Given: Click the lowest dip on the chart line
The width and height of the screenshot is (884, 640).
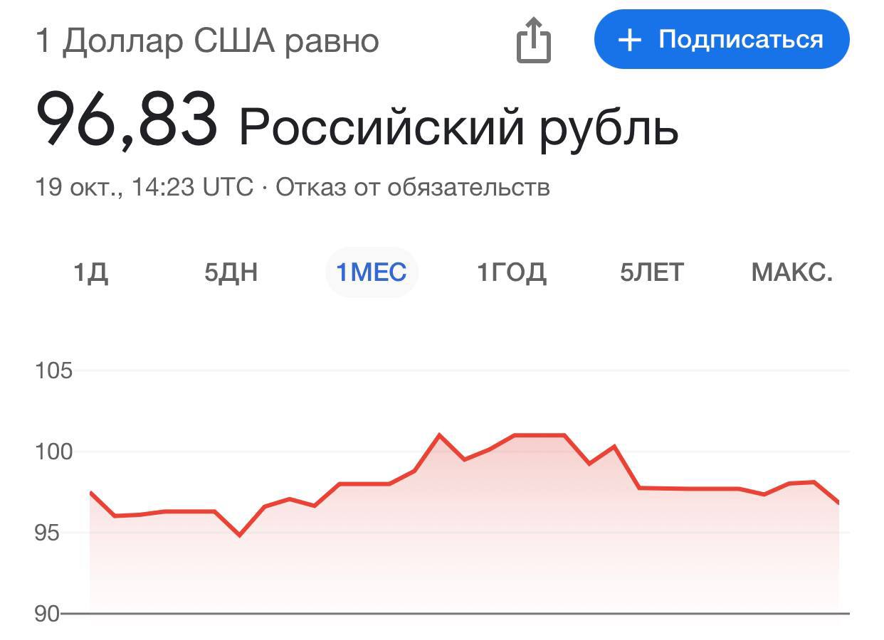Looking at the screenshot, I should (x=239, y=535).
